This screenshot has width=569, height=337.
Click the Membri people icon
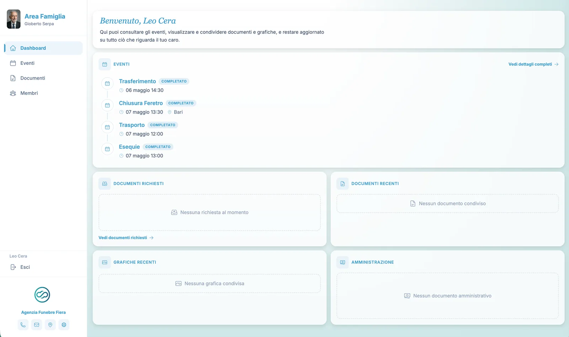[13, 93]
